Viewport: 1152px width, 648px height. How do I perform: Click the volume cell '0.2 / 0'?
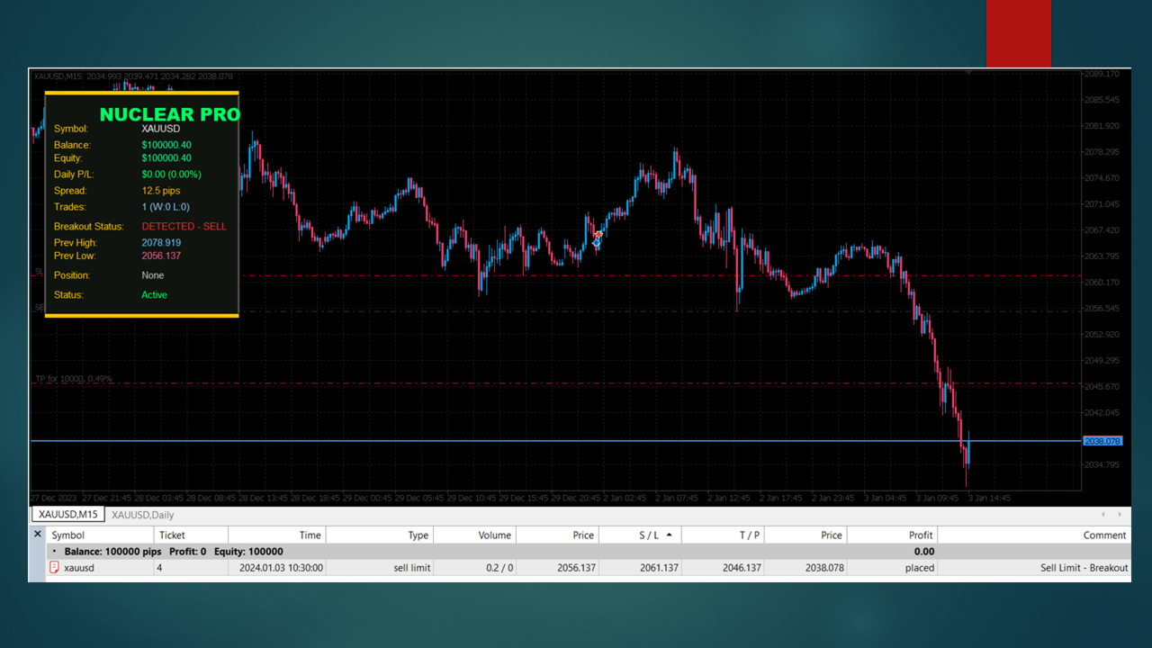(x=494, y=568)
